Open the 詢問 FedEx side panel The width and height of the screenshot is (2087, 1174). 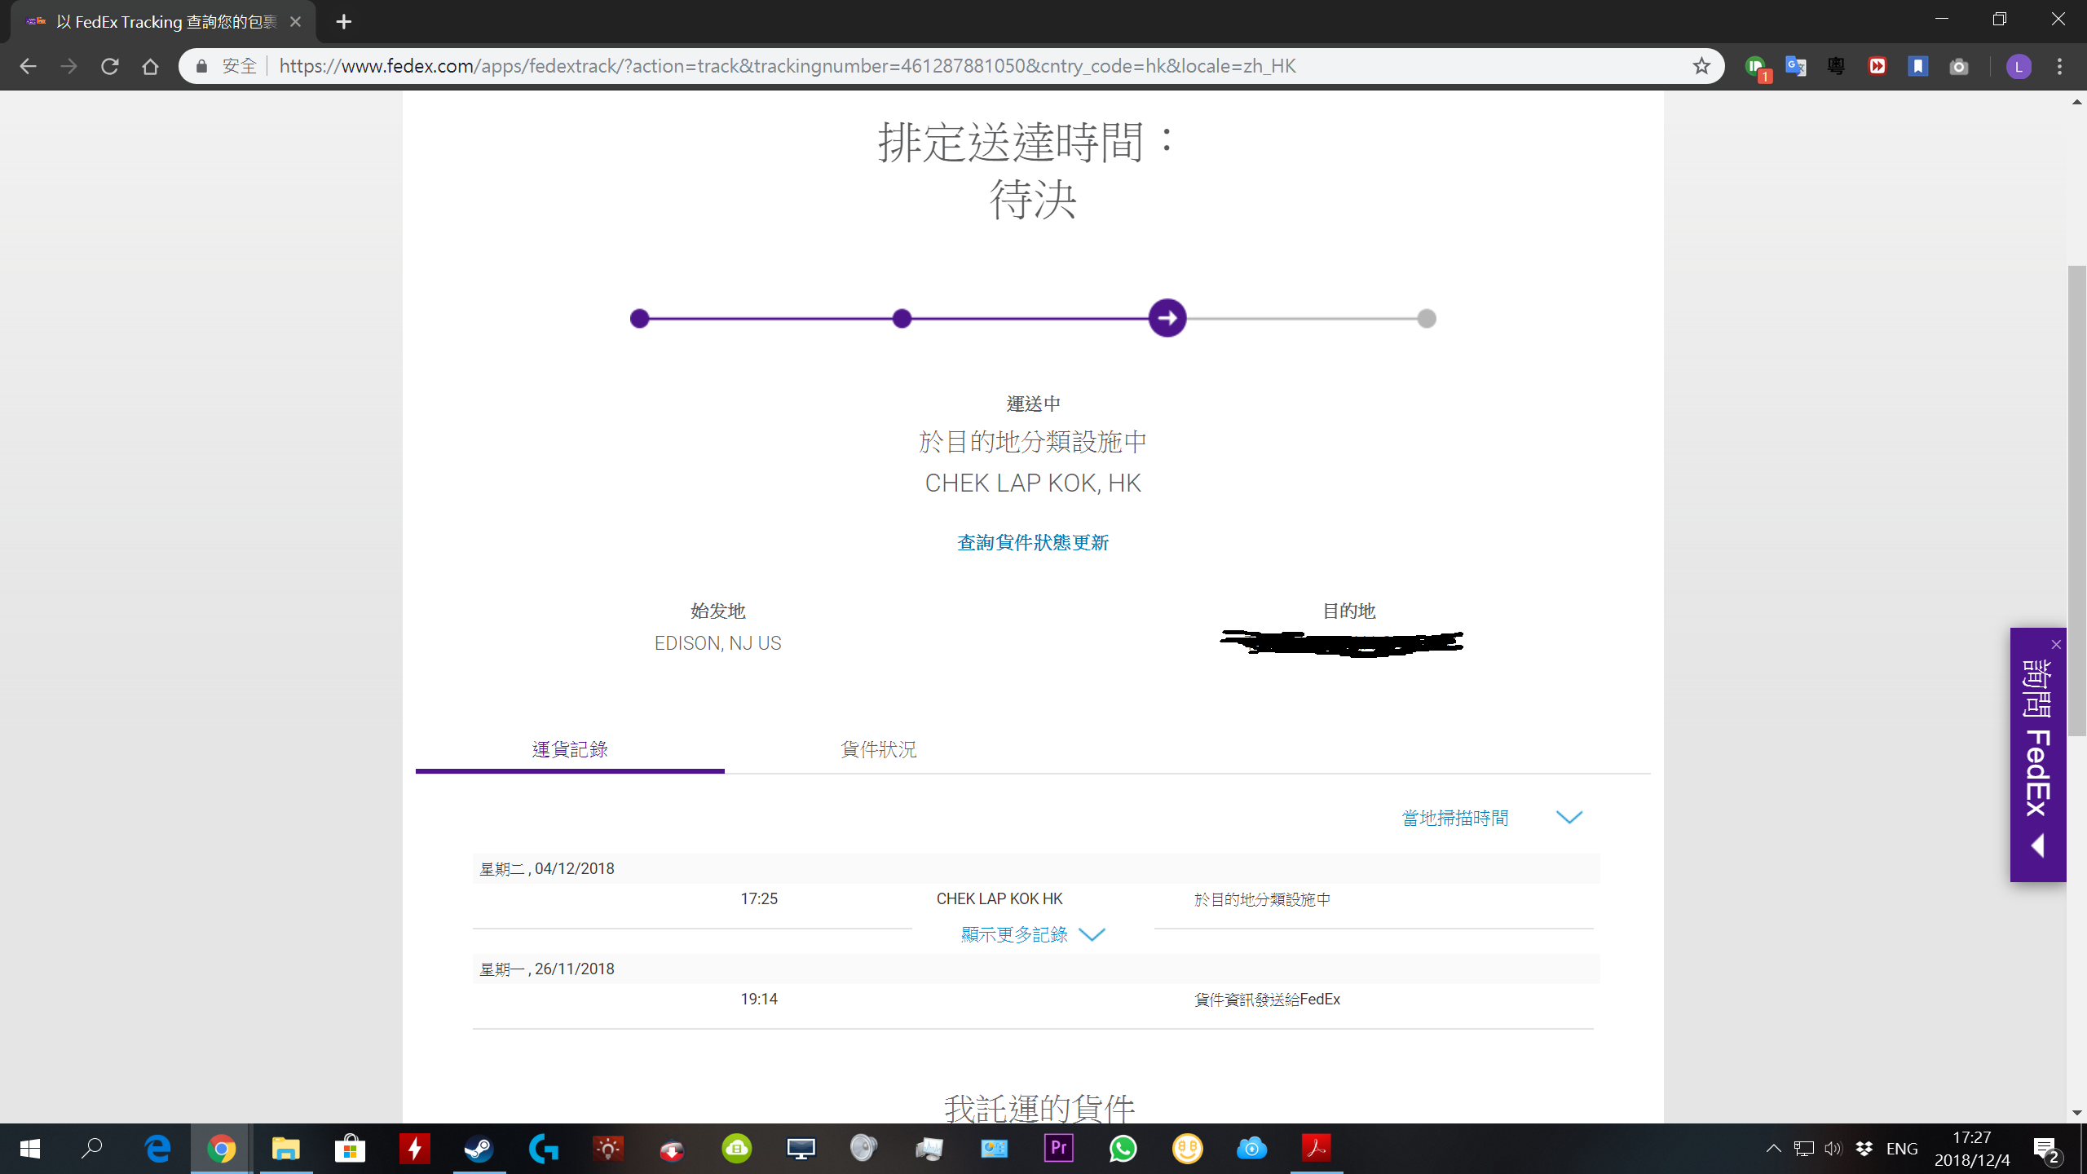[x=2037, y=738]
